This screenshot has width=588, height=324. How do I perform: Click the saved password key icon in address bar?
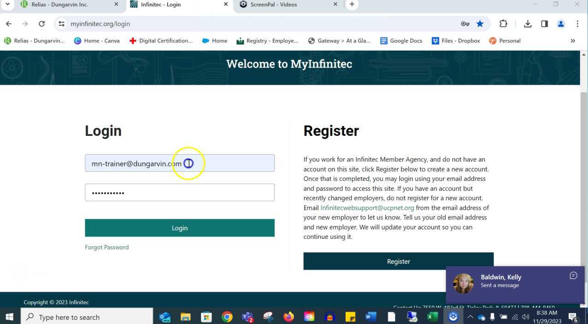466,23
